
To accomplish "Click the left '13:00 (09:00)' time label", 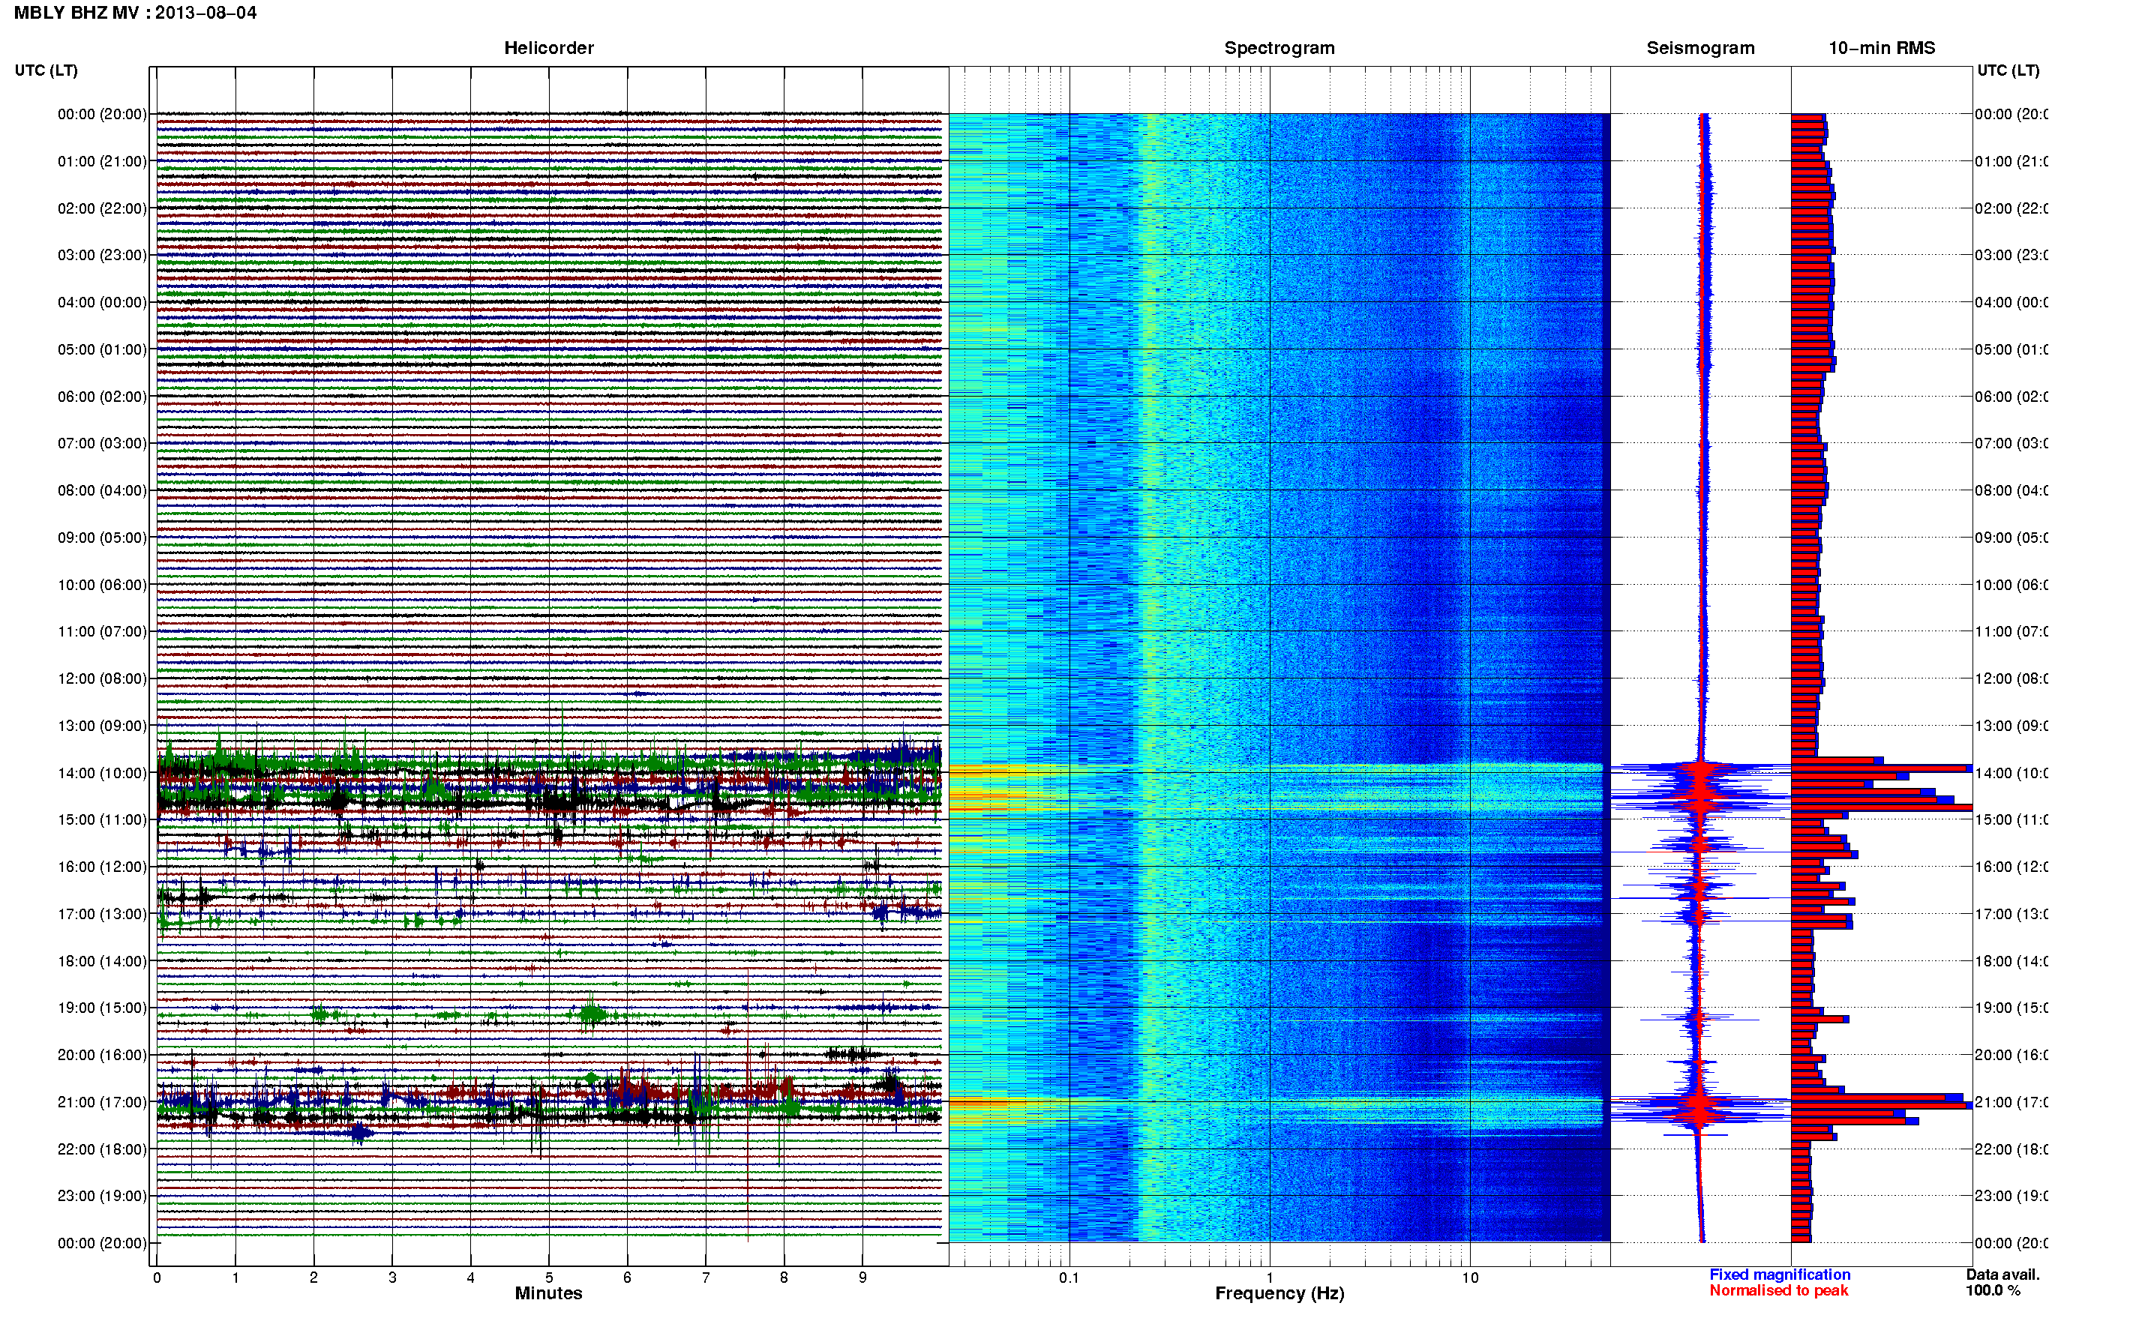I will tap(102, 726).
